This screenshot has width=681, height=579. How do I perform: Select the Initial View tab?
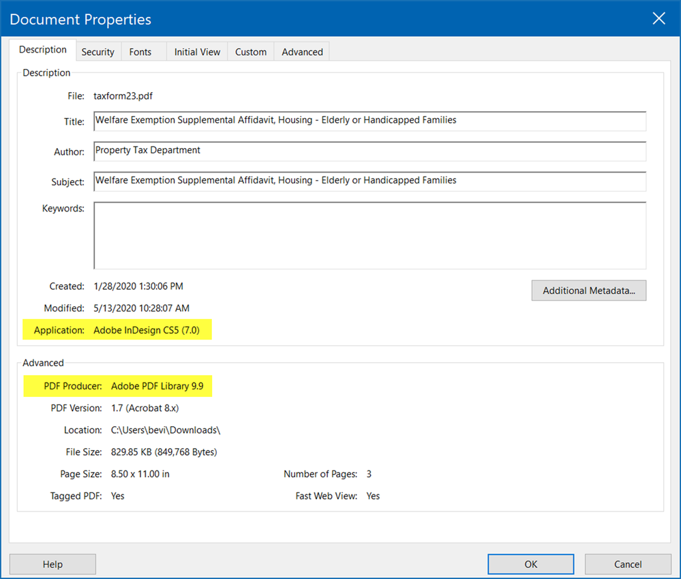point(196,51)
